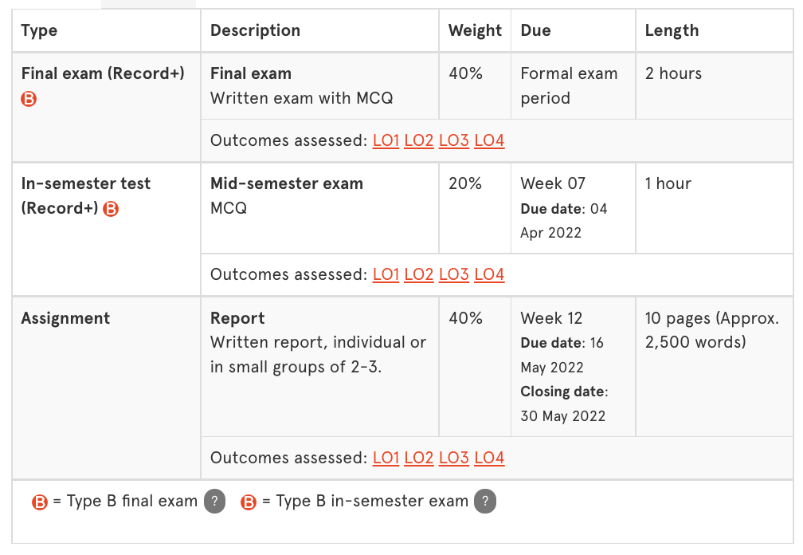Screen dimensions: 803x555
Task: Click the Description column header
Action: tap(255, 31)
